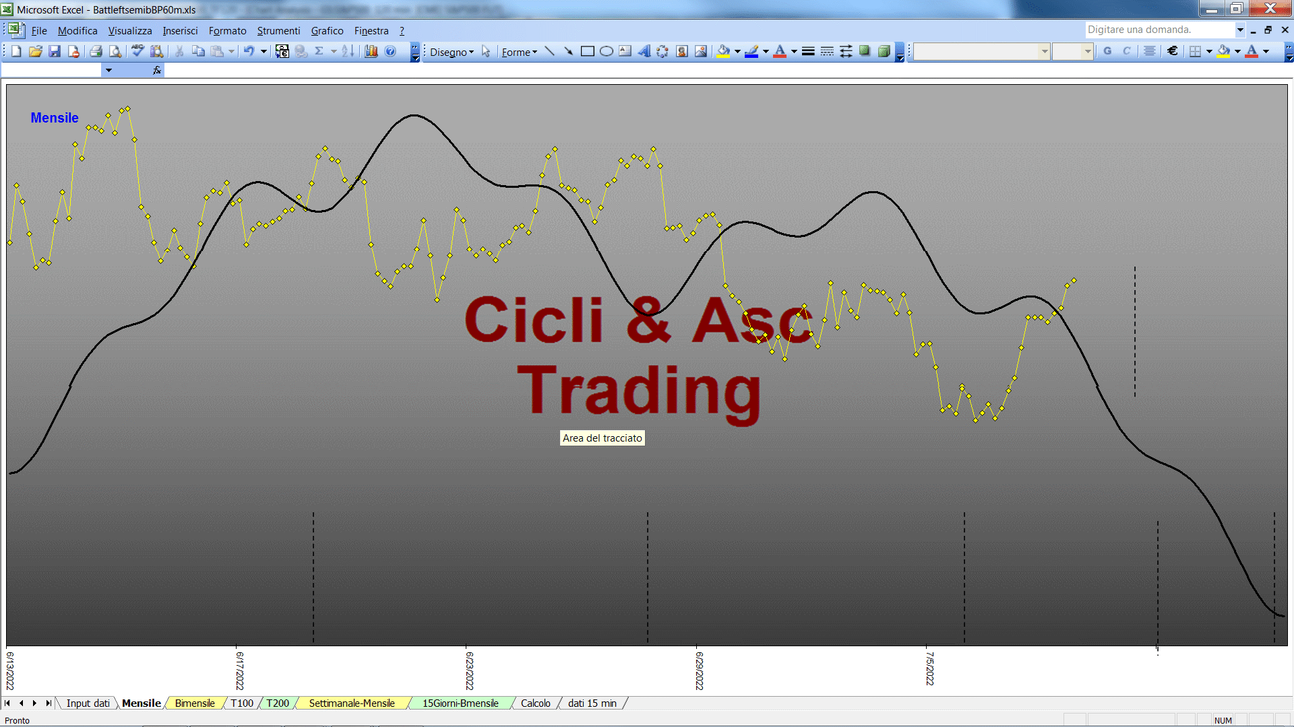Open the Disegno drawing menu
The image size is (1294, 727).
pos(452,52)
